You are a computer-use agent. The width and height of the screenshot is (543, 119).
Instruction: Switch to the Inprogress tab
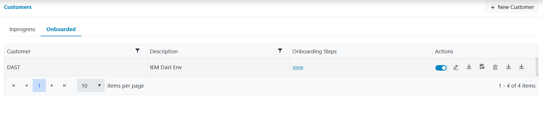22,29
